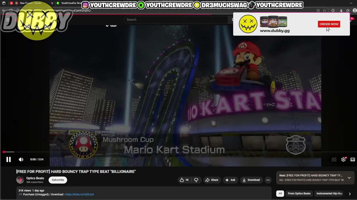This screenshot has height=200, width=357.
Task: Show more filter chips with right arrow
Action: click(350, 194)
